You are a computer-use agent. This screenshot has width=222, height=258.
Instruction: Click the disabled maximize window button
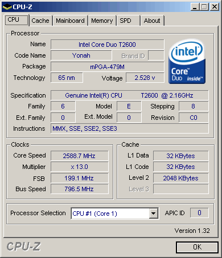(x=204, y=7)
